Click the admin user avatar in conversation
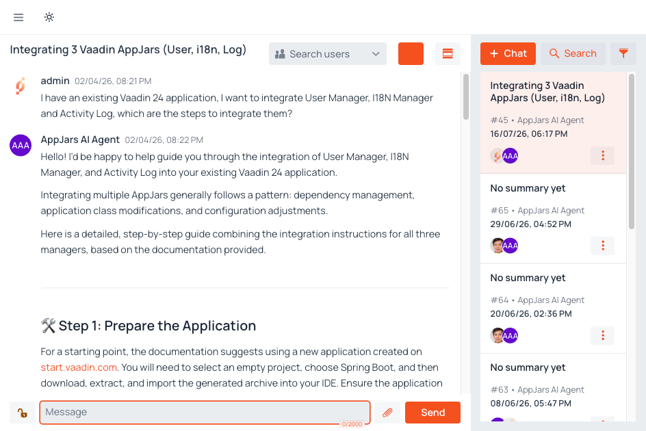 (x=21, y=86)
